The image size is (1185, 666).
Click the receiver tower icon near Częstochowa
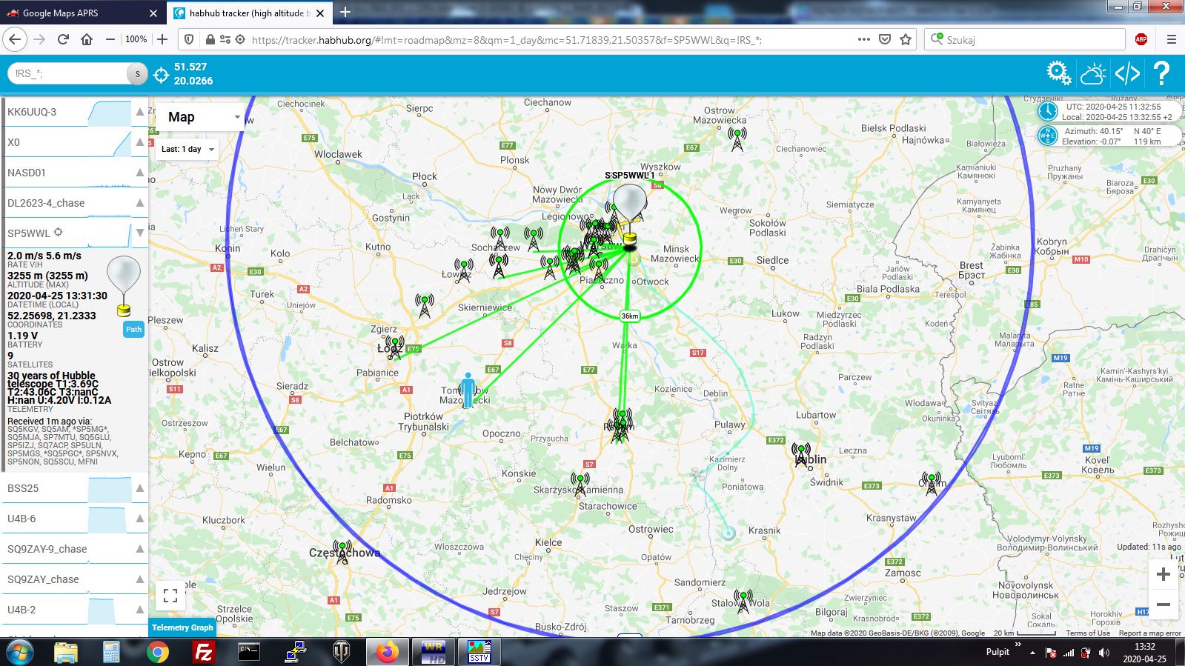tap(342, 552)
